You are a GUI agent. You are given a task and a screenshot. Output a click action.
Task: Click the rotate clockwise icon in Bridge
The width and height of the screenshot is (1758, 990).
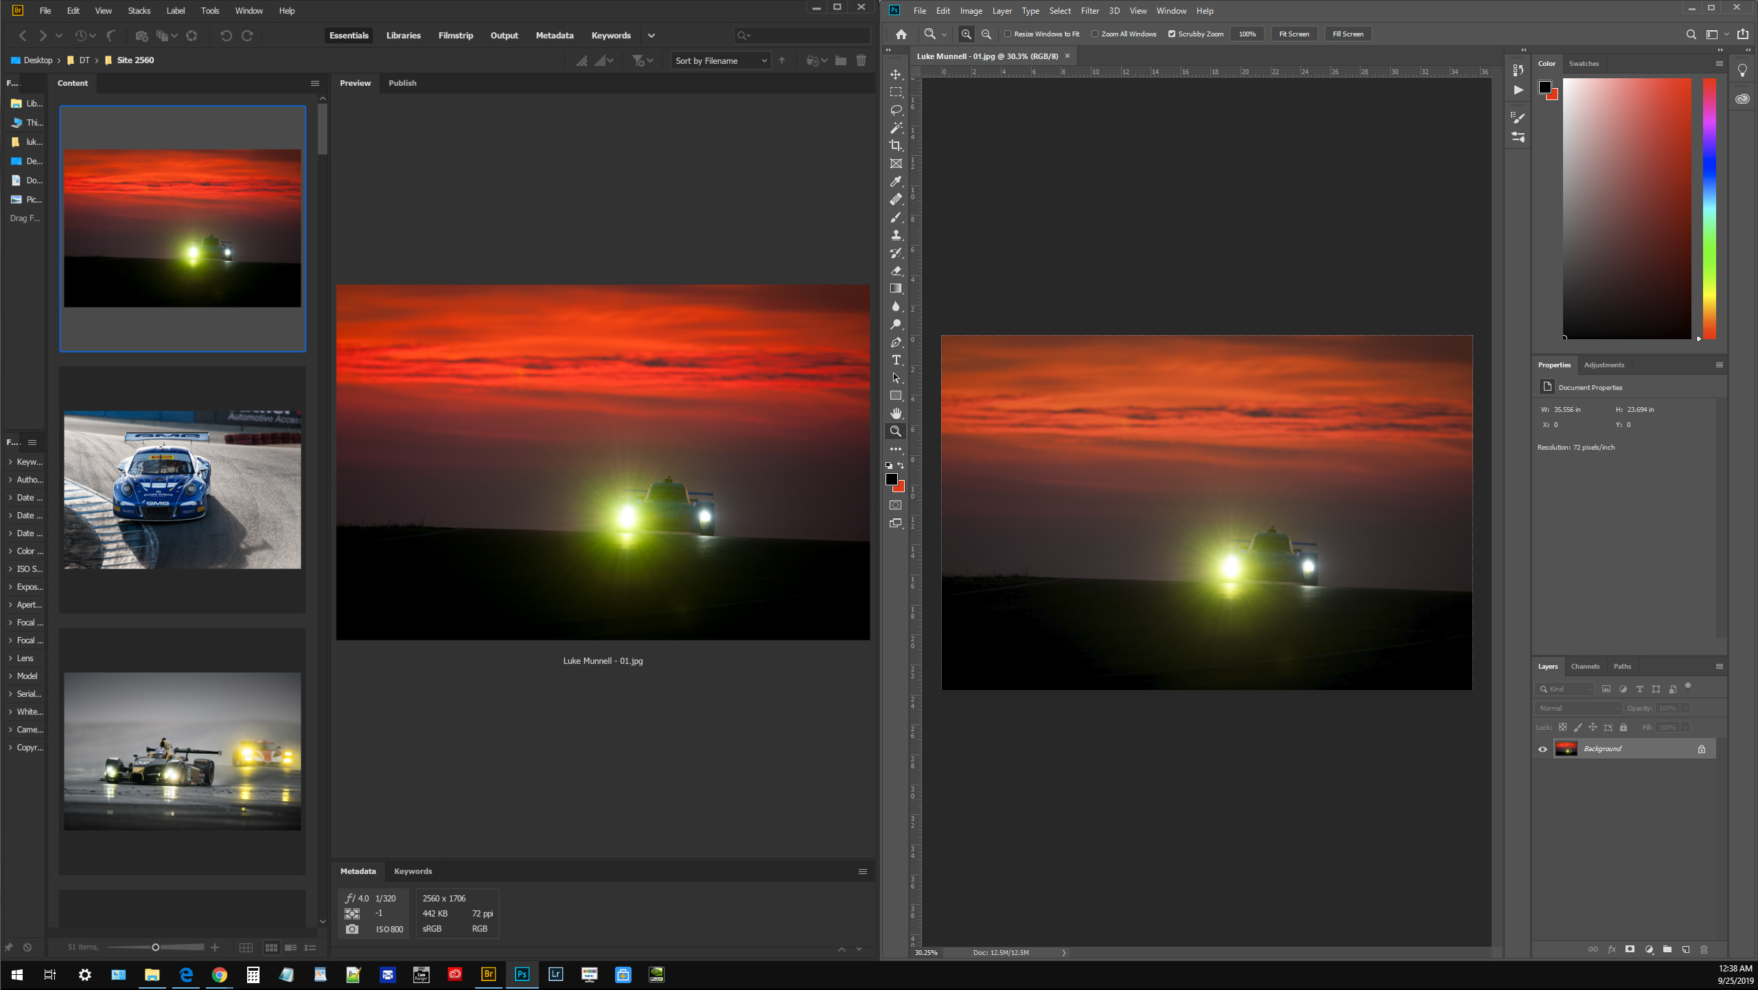[248, 36]
